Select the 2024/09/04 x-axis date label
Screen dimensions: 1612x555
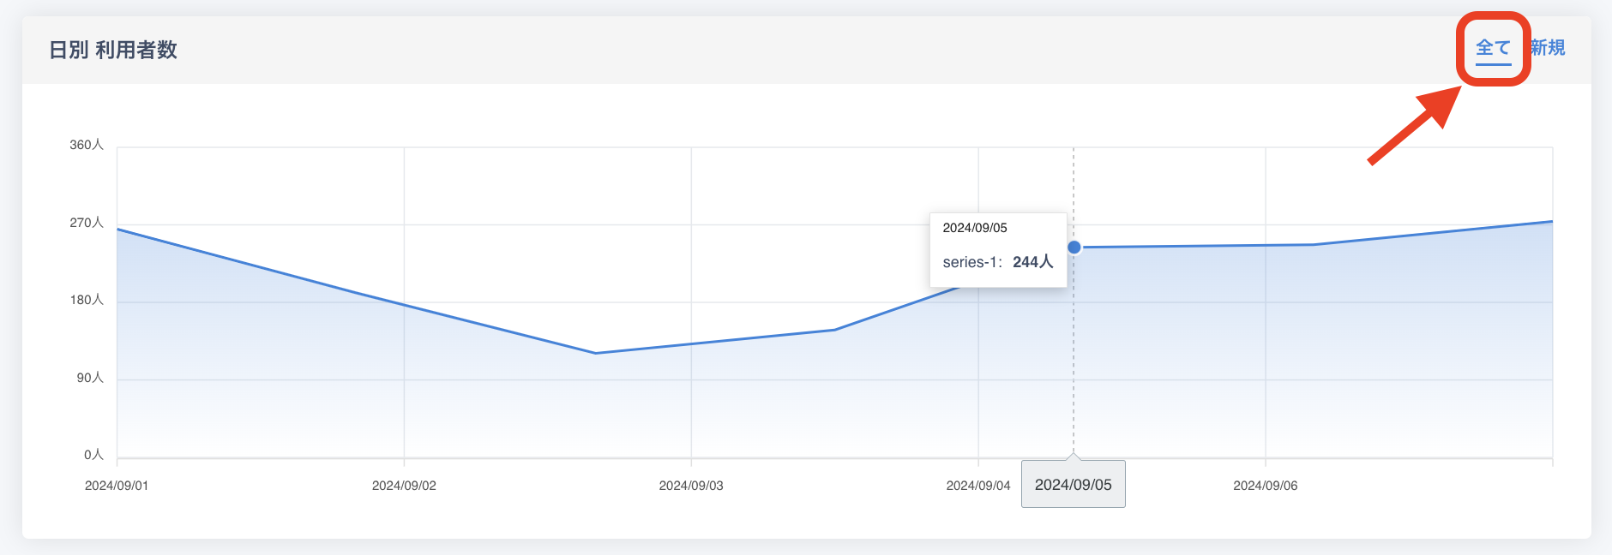click(977, 486)
